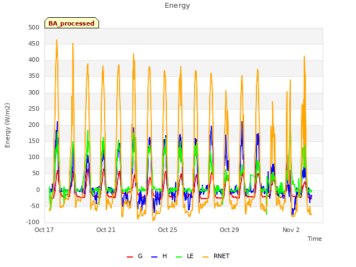356x267 pixels.
Task: Select the Oct 21 axis tick label
Action: tap(106, 230)
